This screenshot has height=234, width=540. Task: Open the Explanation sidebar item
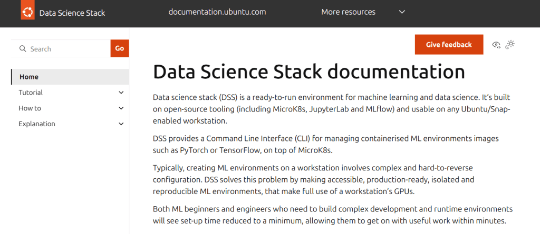37,124
